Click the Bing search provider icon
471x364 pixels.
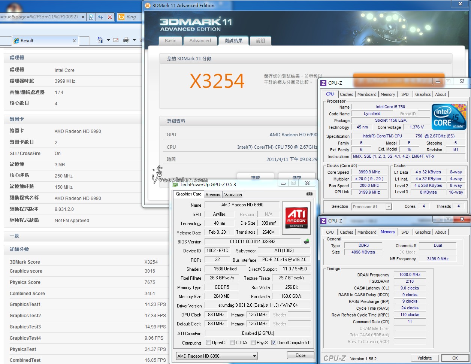click(121, 17)
